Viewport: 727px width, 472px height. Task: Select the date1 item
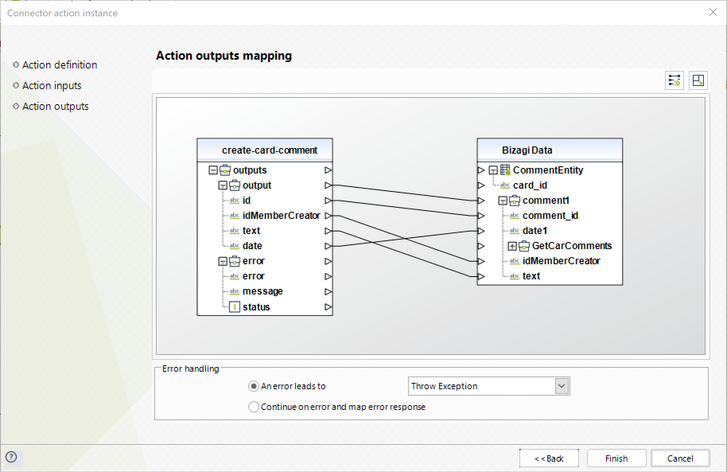click(x=535, y=231)
